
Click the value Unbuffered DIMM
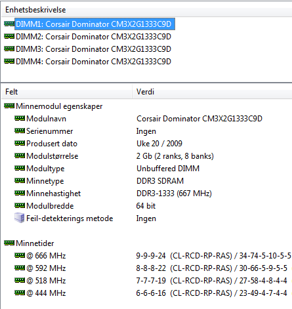(168, 169)
